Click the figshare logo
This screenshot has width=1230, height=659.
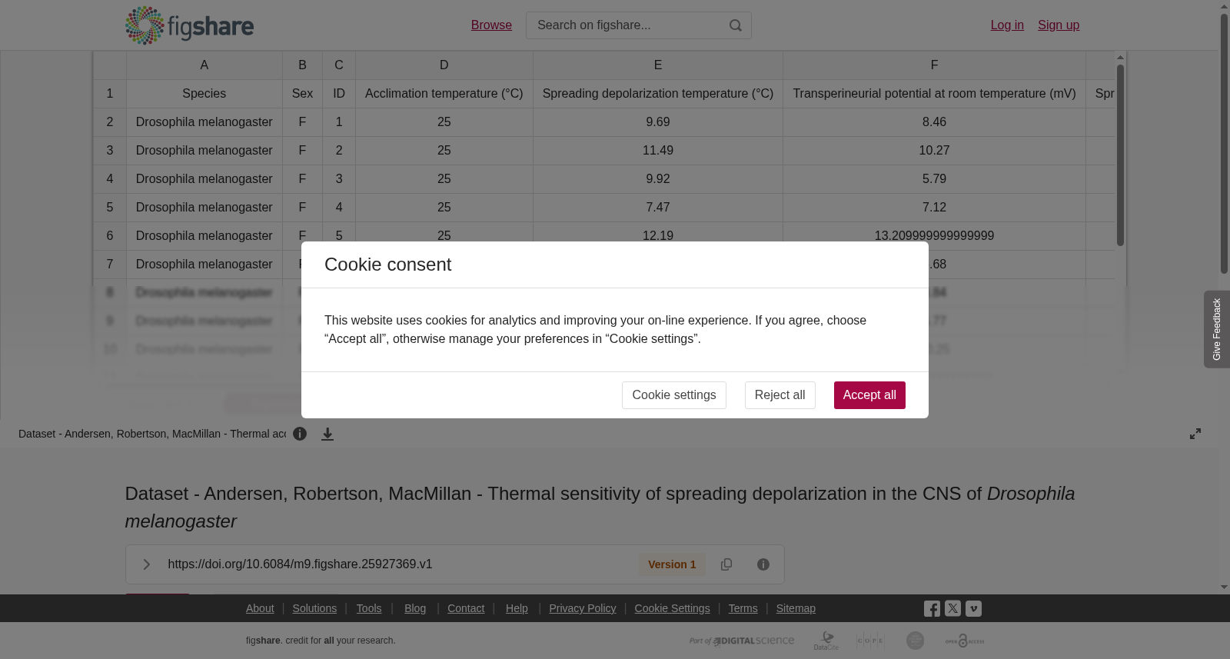tap(189, 25)
